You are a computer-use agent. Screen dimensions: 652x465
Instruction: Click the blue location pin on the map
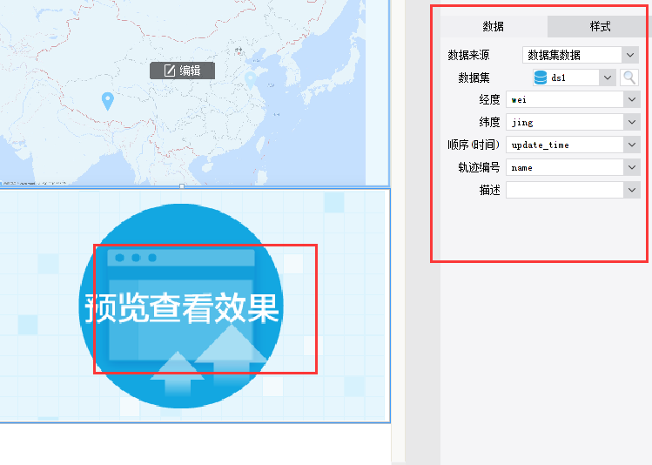108,101
